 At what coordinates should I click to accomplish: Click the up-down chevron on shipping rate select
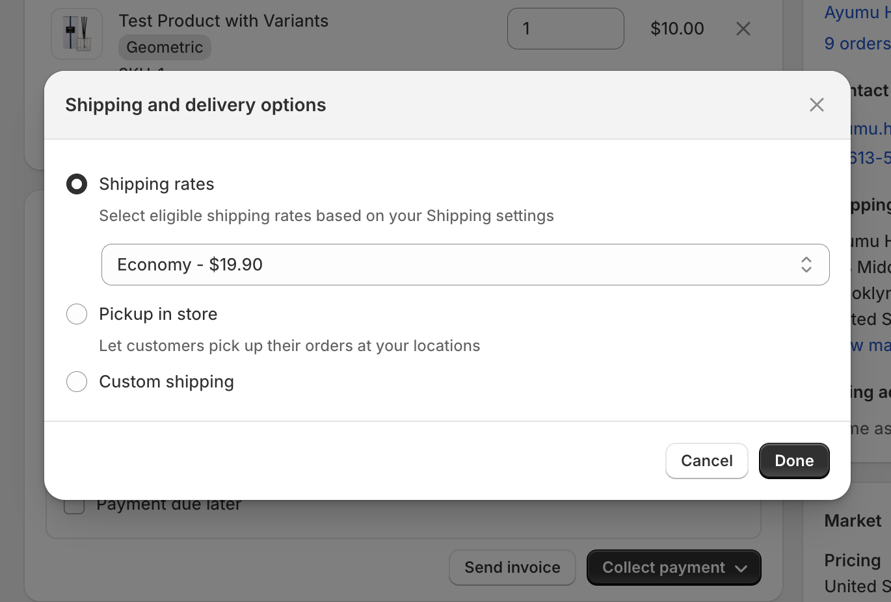click(x=806, y=265)
